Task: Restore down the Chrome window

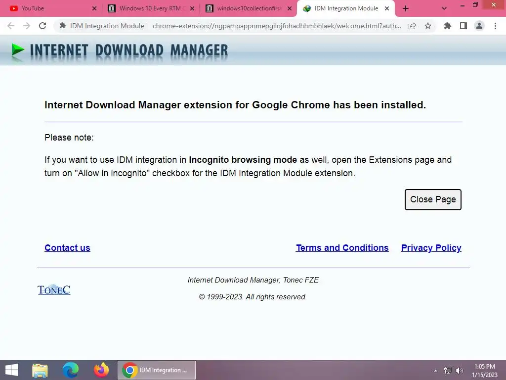Action: tap(475, 5)
